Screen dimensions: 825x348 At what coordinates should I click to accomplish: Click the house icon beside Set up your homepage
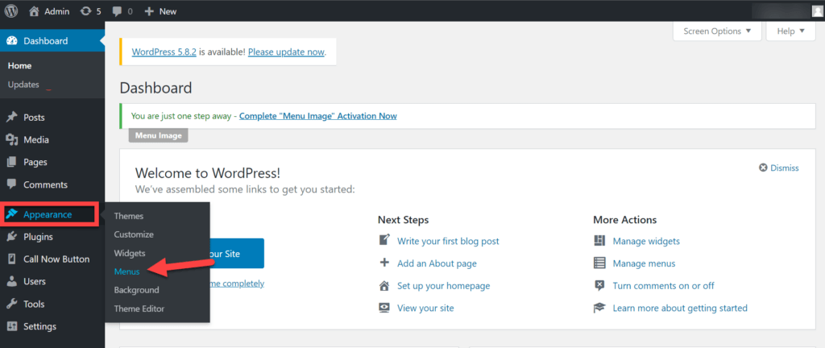tap(384, 286)
